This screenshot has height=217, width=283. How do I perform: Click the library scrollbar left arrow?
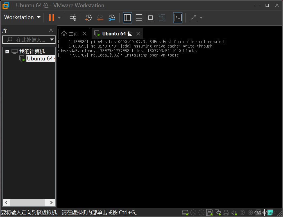click(x=6, y=202)
